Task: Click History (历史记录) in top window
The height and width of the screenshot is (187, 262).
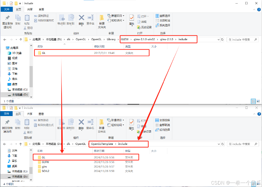Action: coord(144,27)
